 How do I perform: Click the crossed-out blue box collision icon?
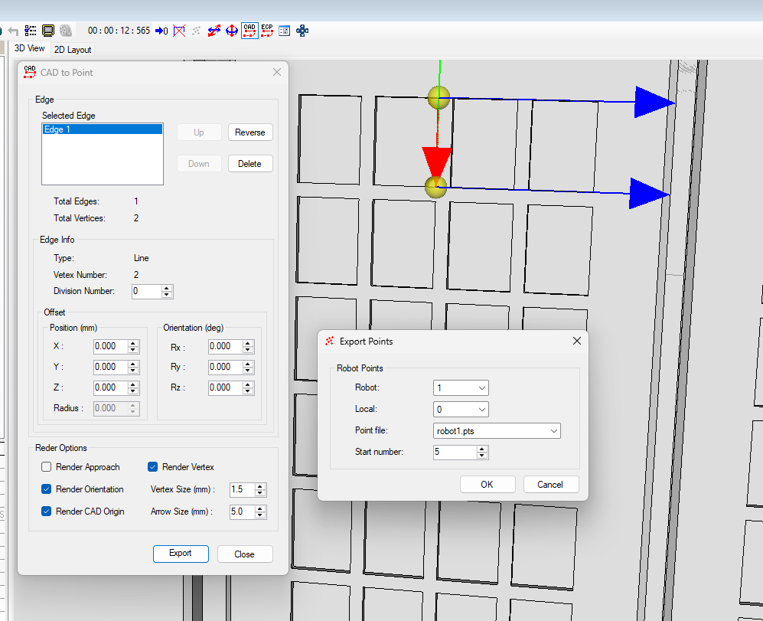(179, 31)
